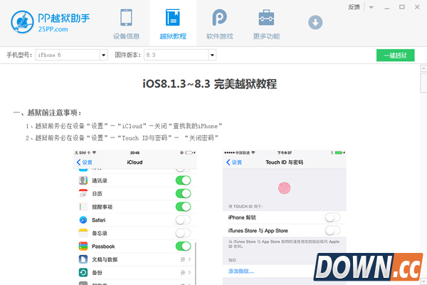
Task: Open the 更多功能 toolbox section
Action: (x=266, y=24)
